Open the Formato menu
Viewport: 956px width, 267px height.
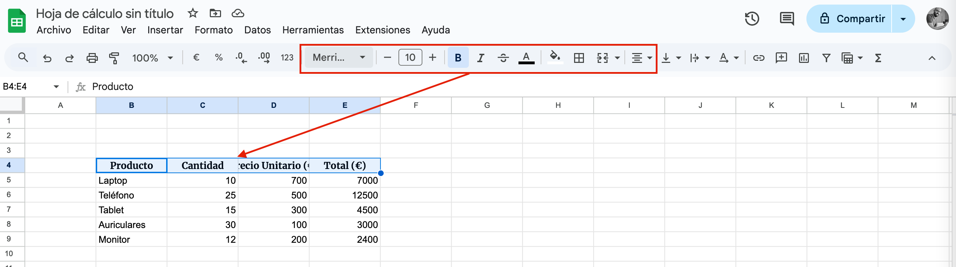[213, 30]
